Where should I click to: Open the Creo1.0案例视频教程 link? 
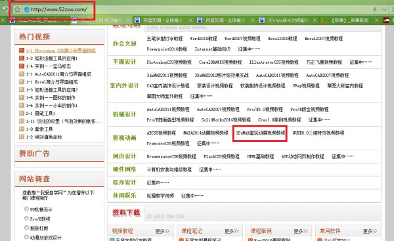point(280,120)
